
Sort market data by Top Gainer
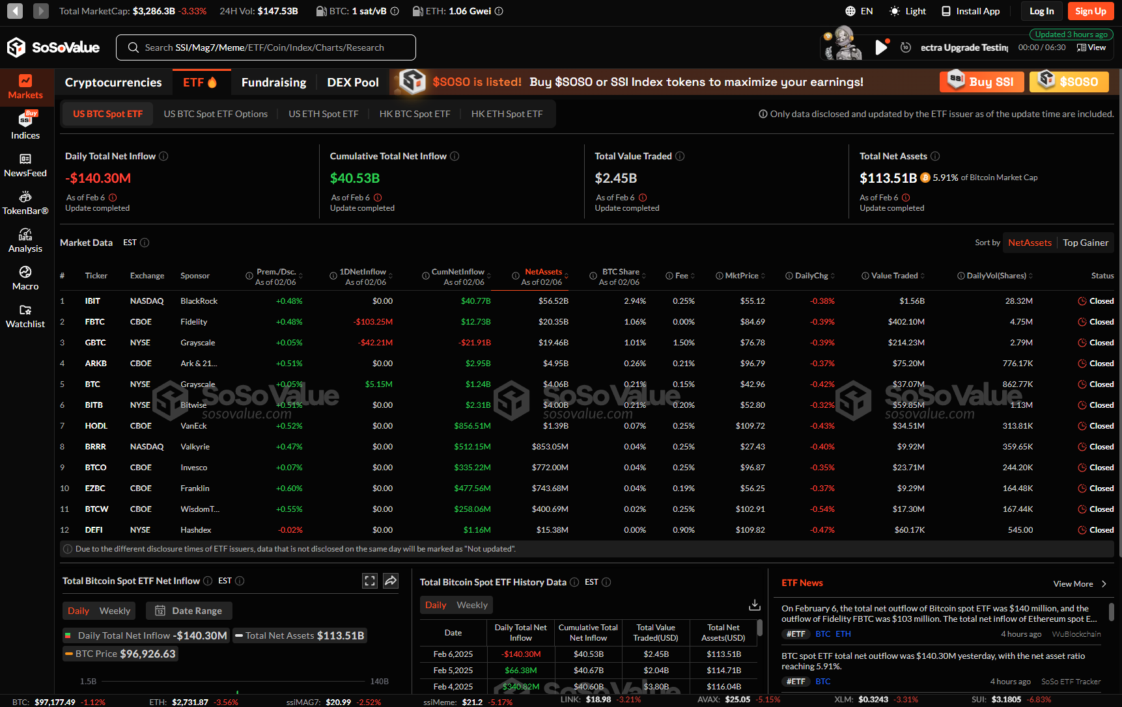coord(1086,243)
